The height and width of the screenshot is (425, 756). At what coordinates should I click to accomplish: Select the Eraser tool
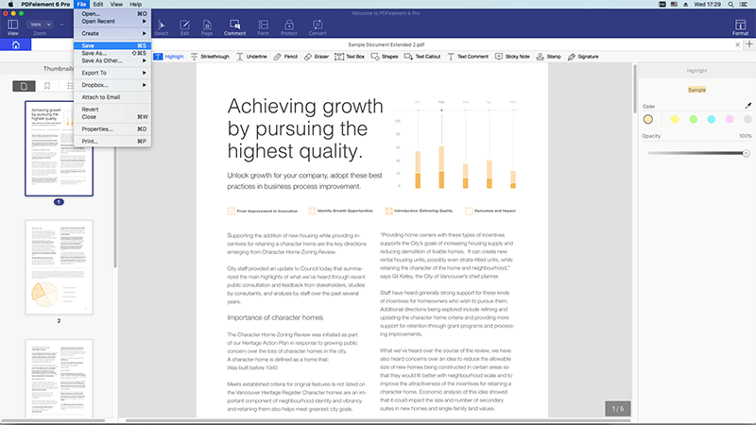[317, 57]
